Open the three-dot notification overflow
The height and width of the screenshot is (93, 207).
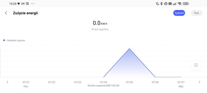point(33,4)
